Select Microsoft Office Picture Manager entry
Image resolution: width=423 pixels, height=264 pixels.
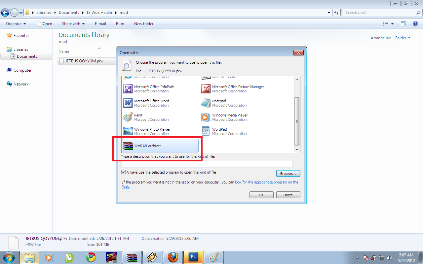tap(239, 89)
